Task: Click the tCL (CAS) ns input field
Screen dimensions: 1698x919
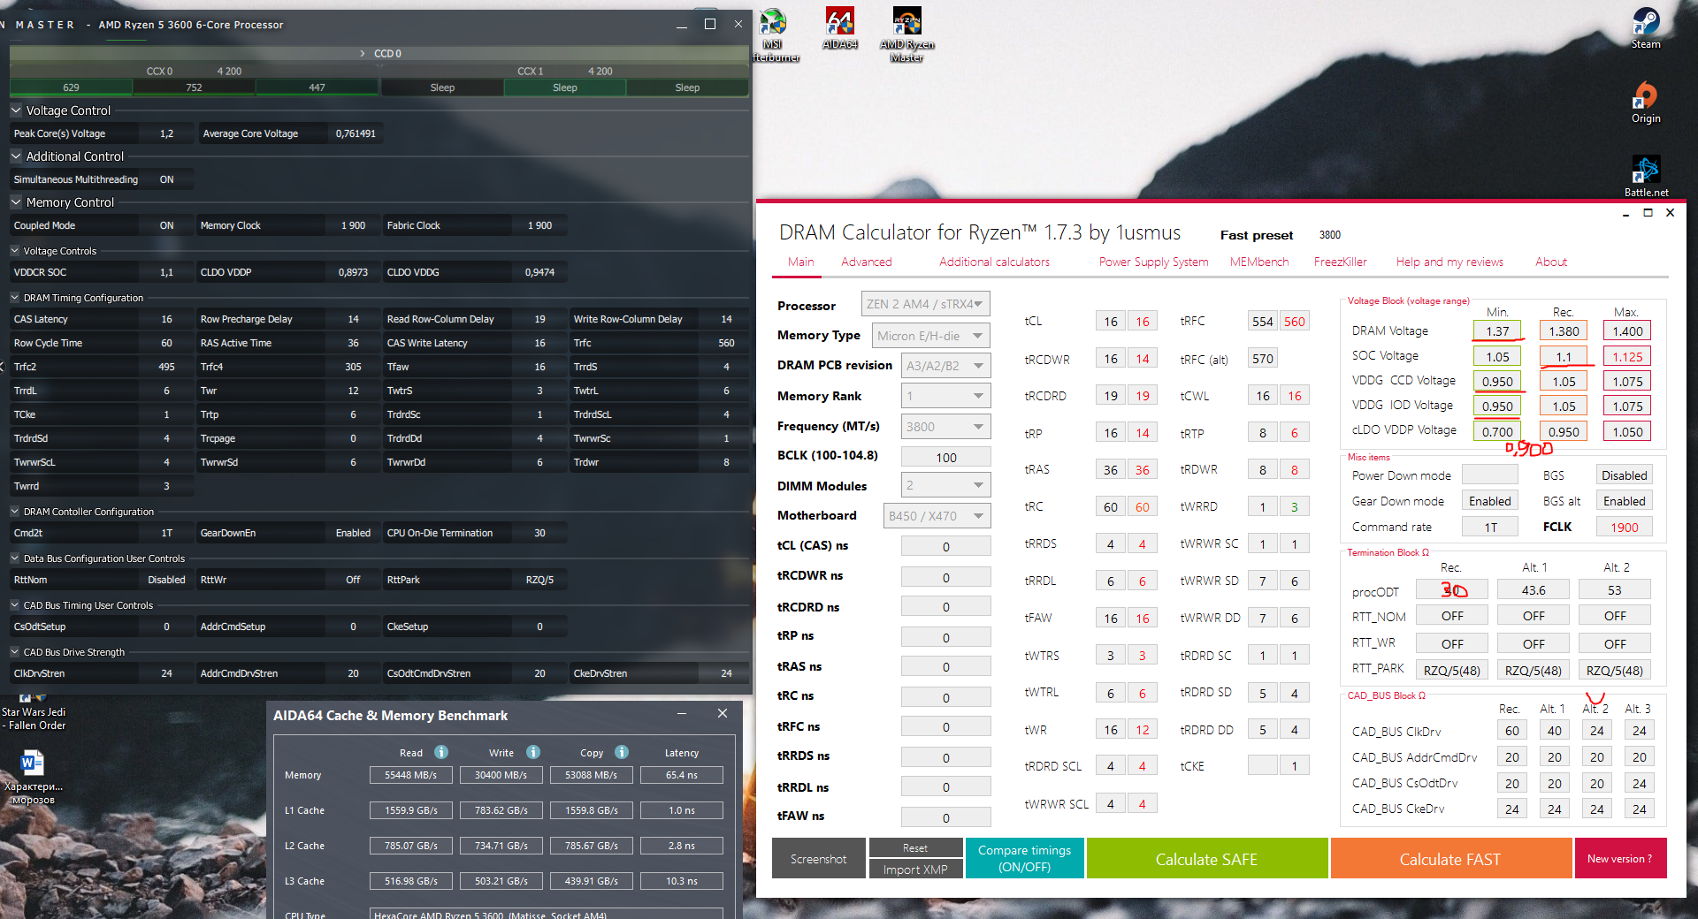Action: 945,546
